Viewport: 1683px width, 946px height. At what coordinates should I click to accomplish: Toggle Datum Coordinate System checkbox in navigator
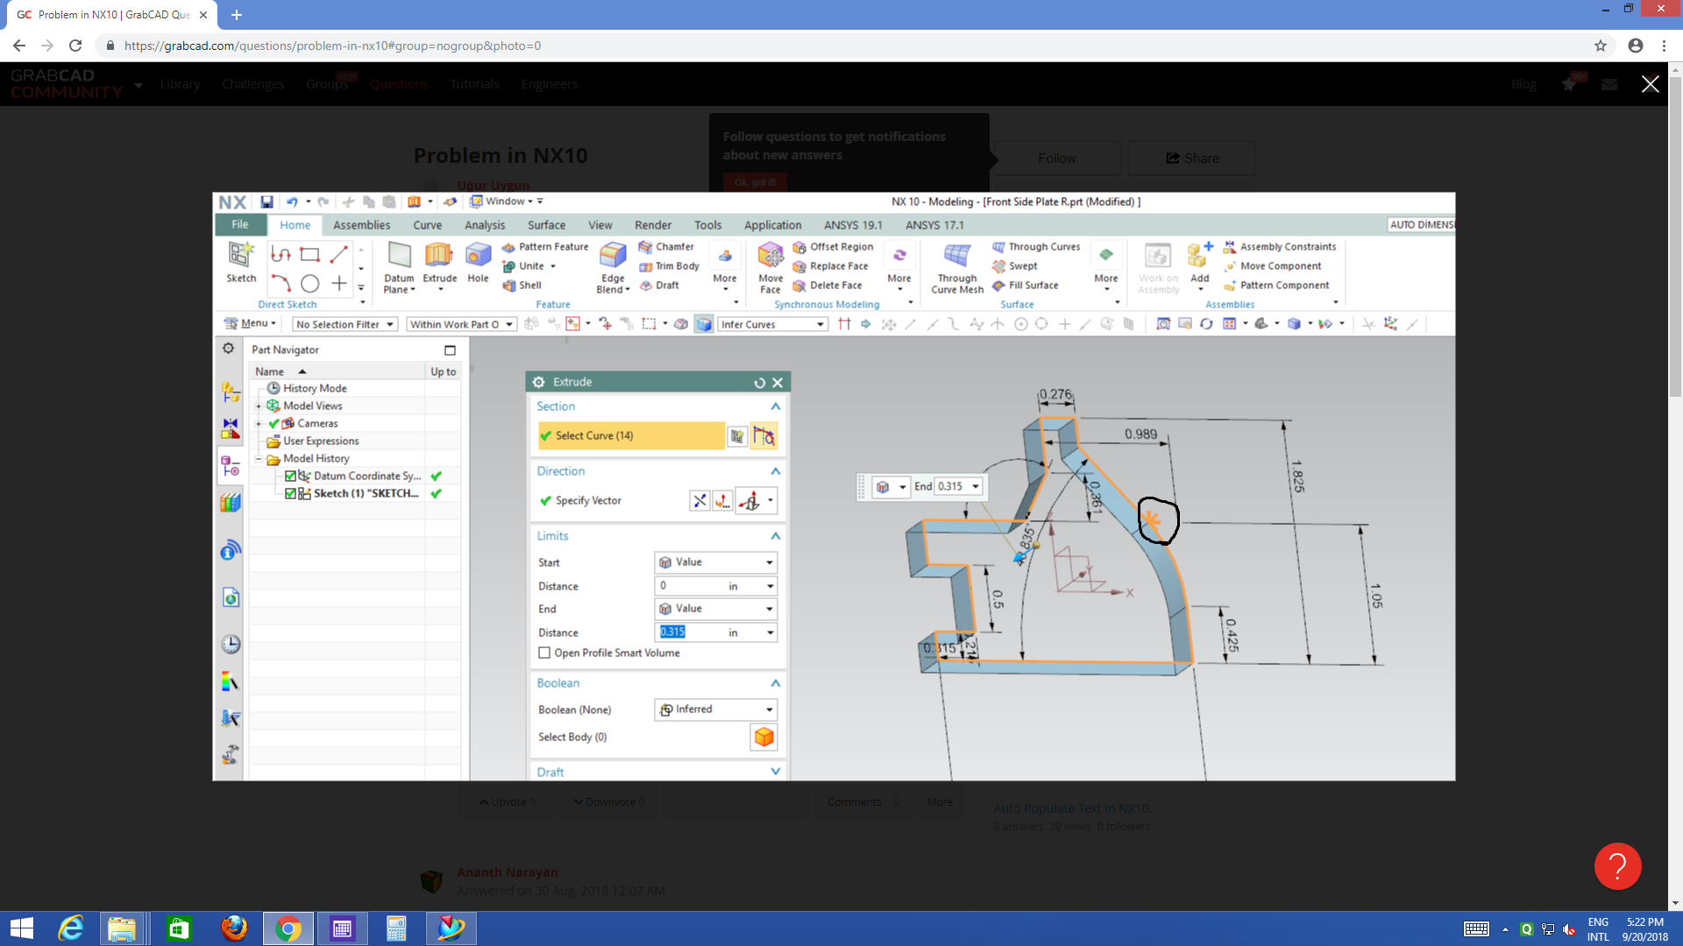click(x=290, y=477)
